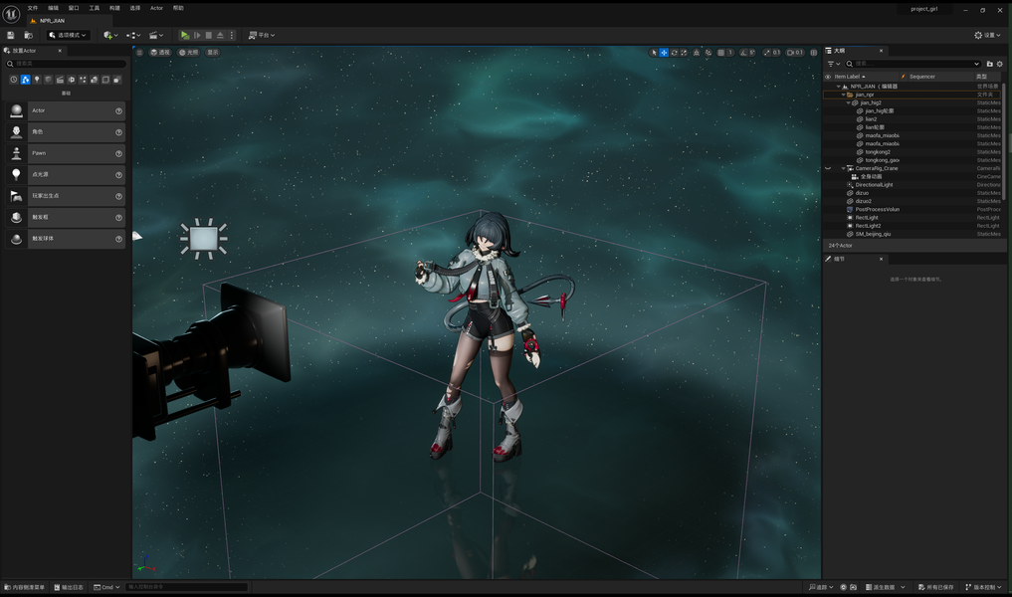Select the All Classes category icon

click(x=116, y=80)
